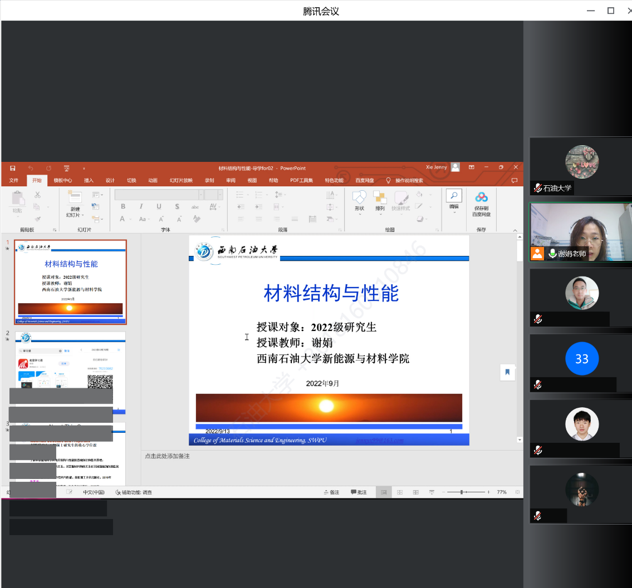Toggle the Comments pane in status bar
Screen dimensions: 632x588
coord(359,492)
